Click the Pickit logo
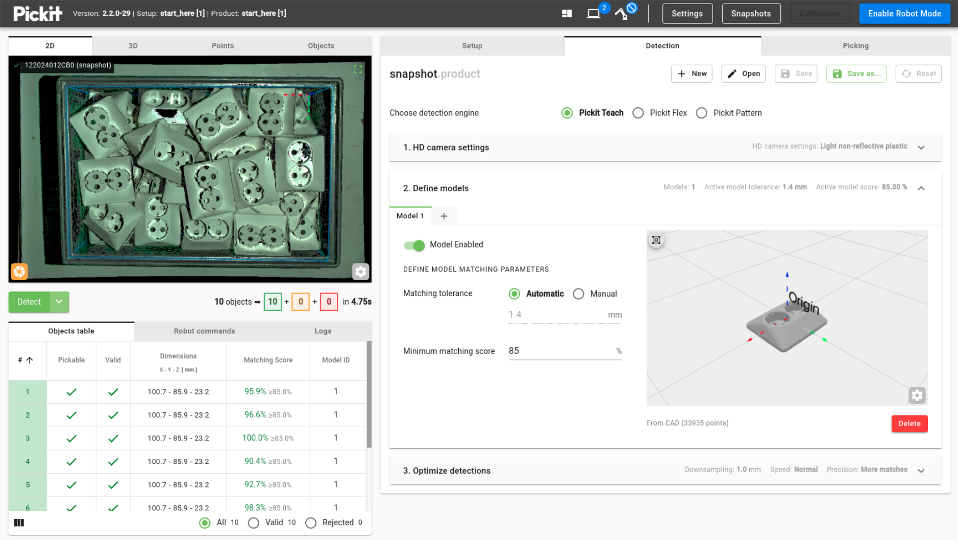Image resolution: width=958 pixels, height=540 pixels. click(x=38, y=13)
